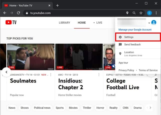Click the zoom magnifier icon in address bar

[x=134, y=13]
